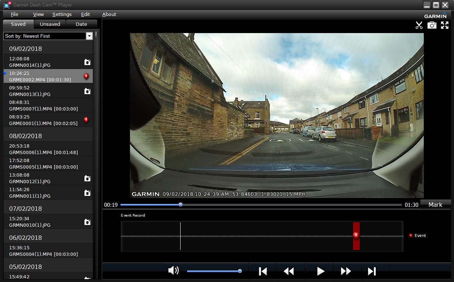This screenshot has height=282, width=454.
Task: Skip to next file
Action: (x=372, y=271)
